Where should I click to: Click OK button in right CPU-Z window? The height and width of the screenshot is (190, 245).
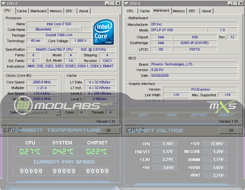(231, 131)
